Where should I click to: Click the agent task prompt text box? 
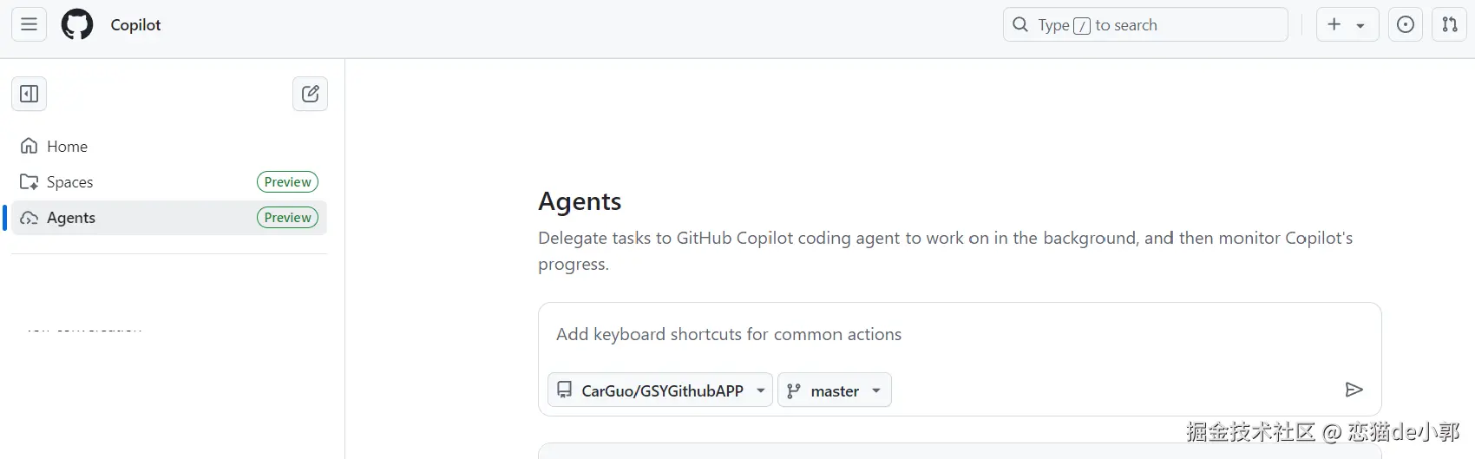pos(954,335)
